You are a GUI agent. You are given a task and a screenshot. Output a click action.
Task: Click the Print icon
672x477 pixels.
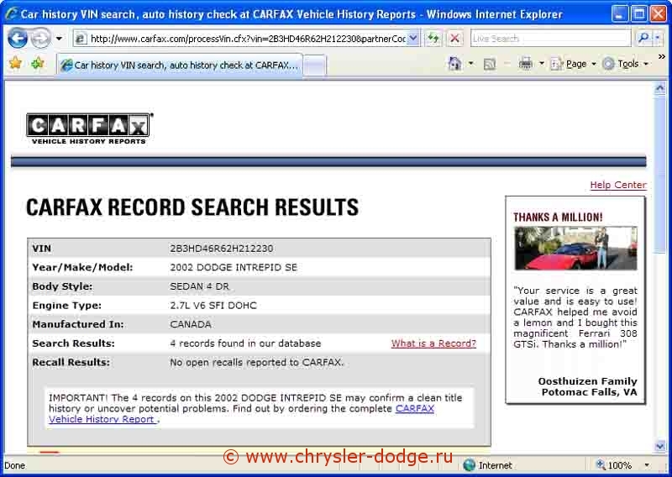click(526, 64)
